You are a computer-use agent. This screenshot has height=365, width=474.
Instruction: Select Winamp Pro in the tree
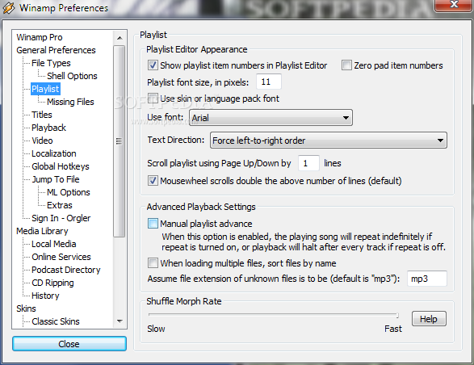coord(40,37)
